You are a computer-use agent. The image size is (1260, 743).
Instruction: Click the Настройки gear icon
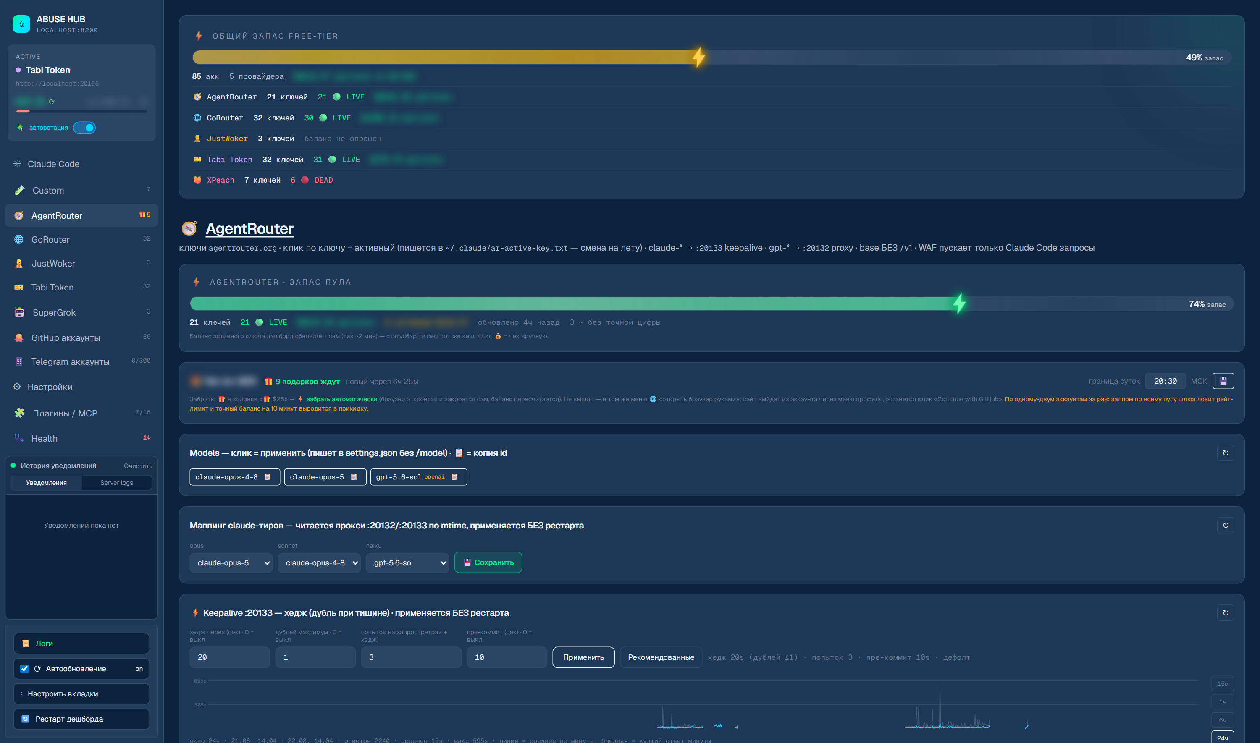(17, 387)
